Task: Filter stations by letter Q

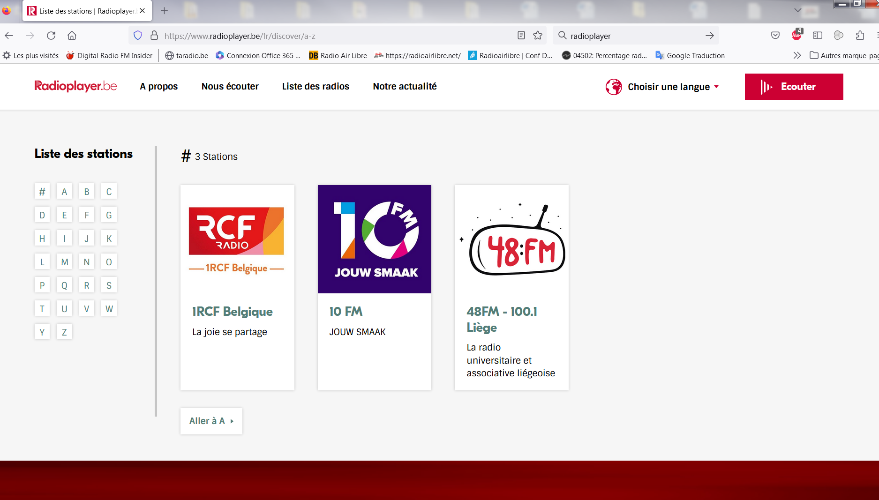Action: [x=64, y=285]
